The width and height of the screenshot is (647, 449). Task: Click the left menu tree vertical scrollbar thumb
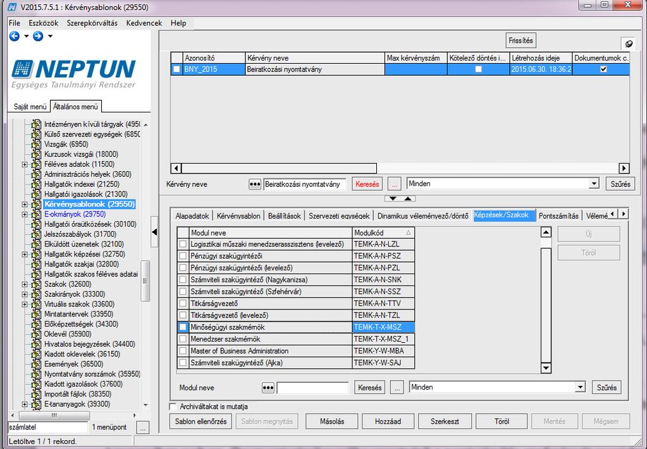click(x=145, y=282)
